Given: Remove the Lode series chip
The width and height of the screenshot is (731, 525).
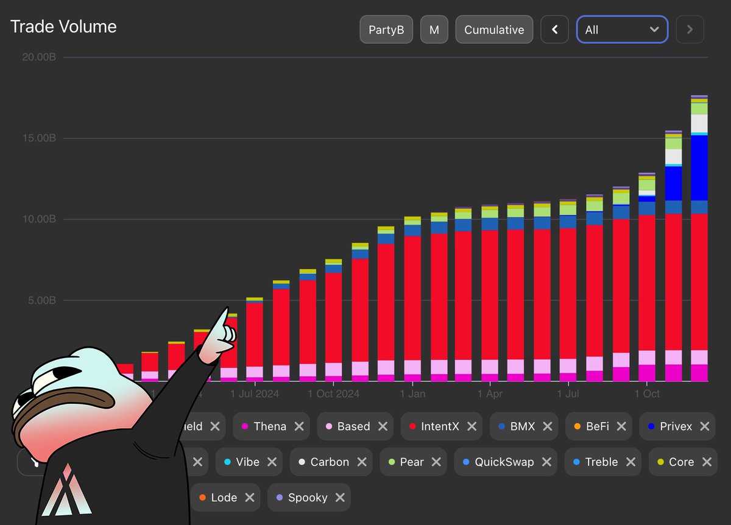Looking at the screenshot, I should tap(249, 498).
